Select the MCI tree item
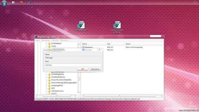Image resolution: width=199 pixels, height=112 pixels. [x=53, y=88]
